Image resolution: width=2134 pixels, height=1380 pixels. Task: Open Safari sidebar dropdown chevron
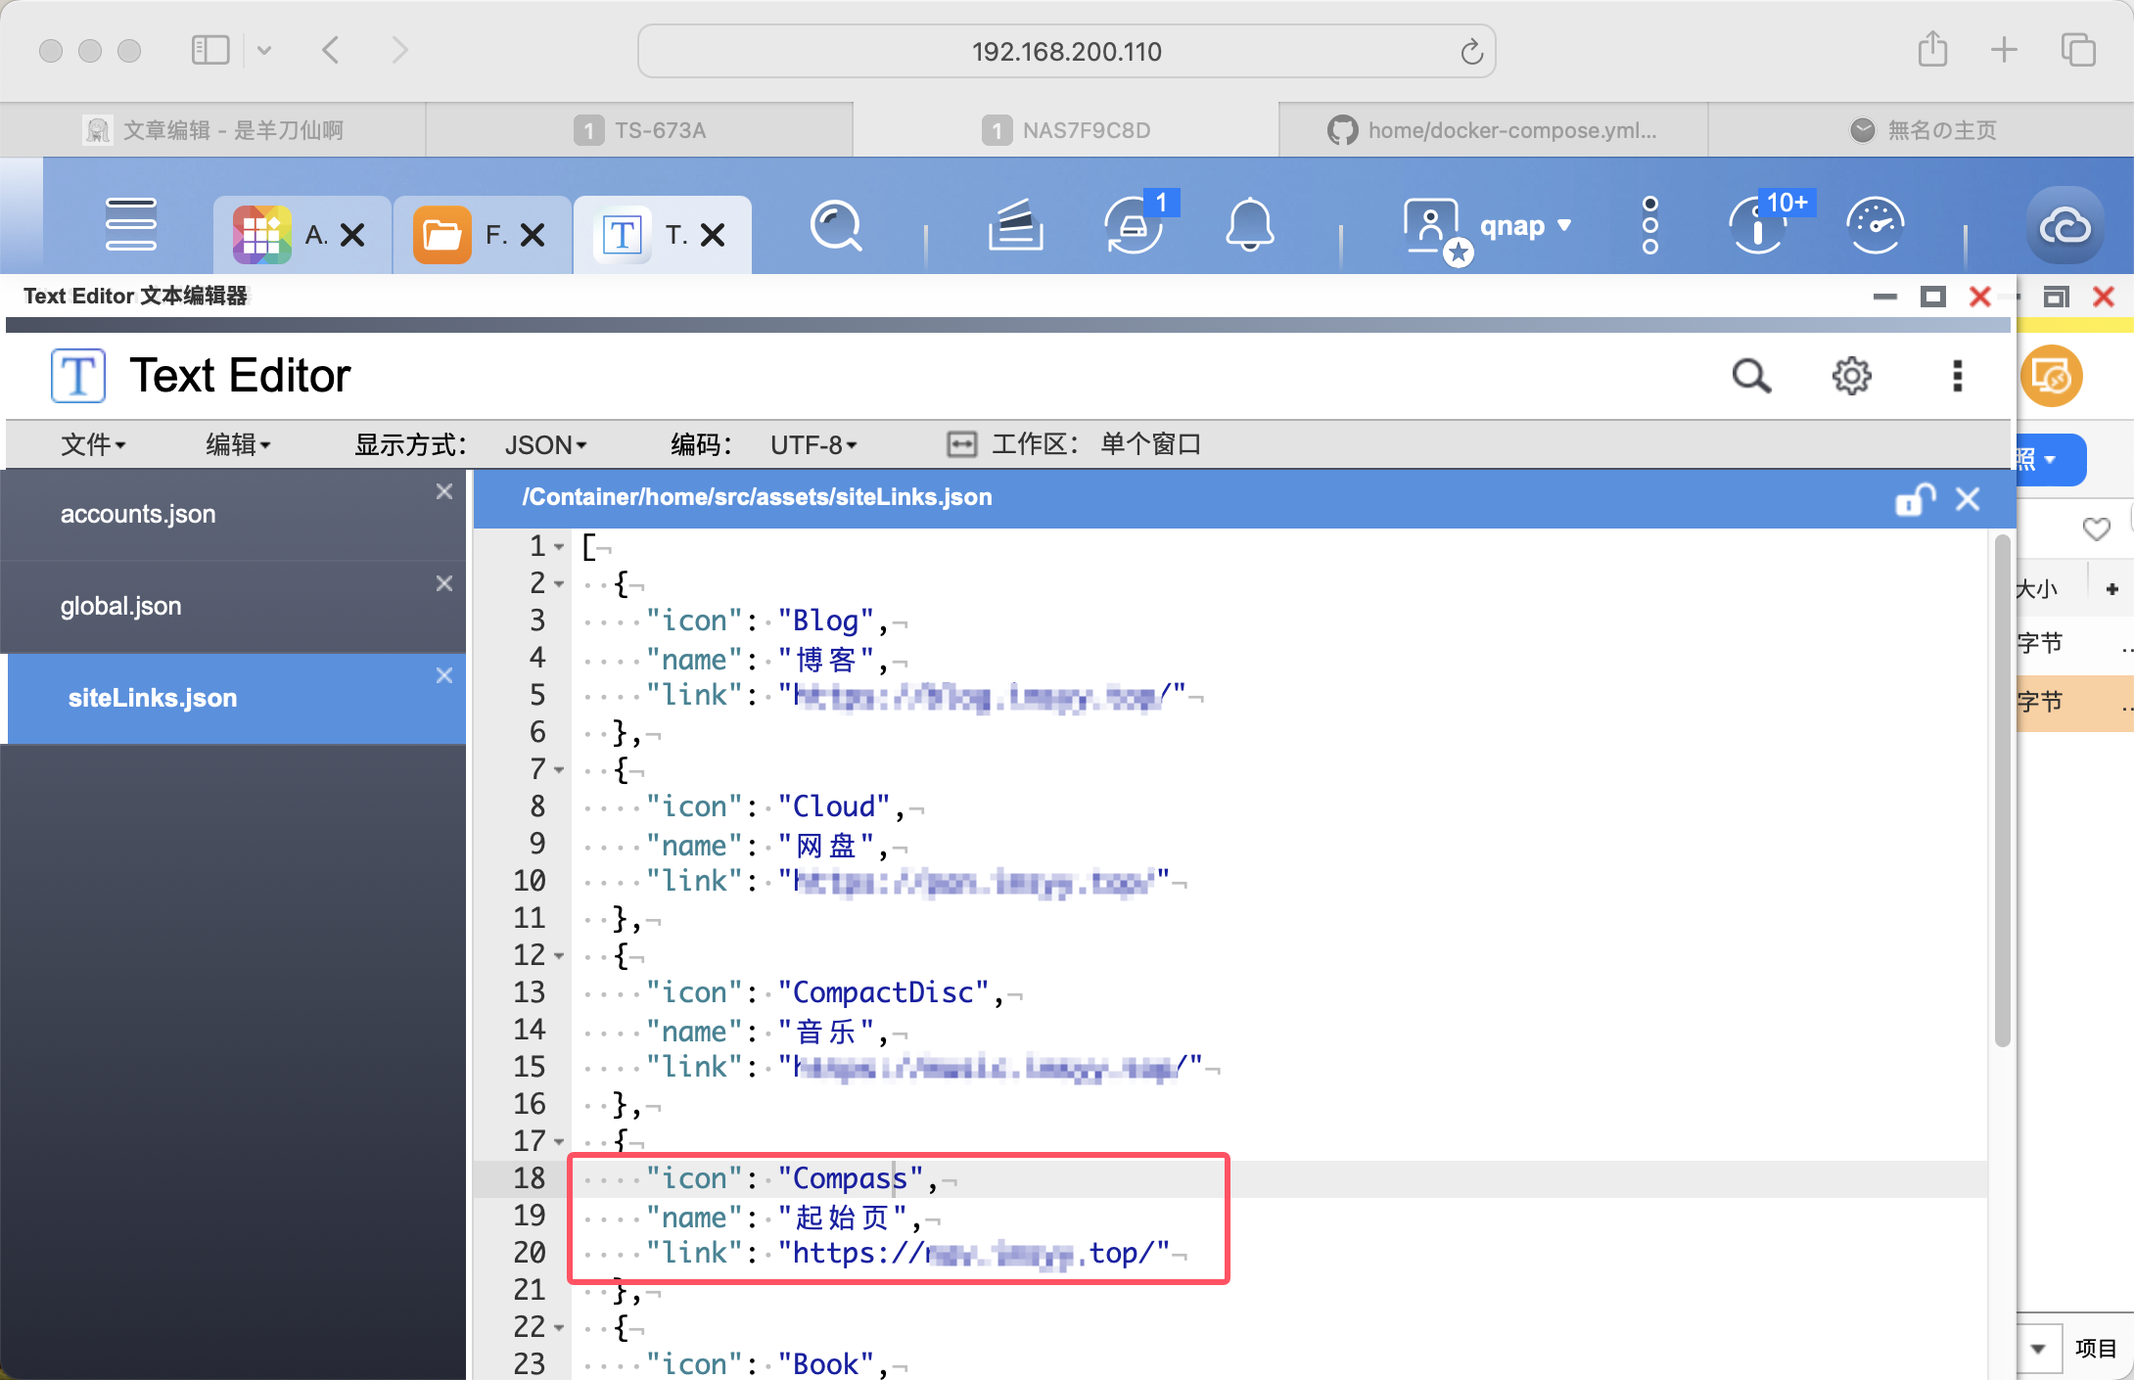pos(263,50)
